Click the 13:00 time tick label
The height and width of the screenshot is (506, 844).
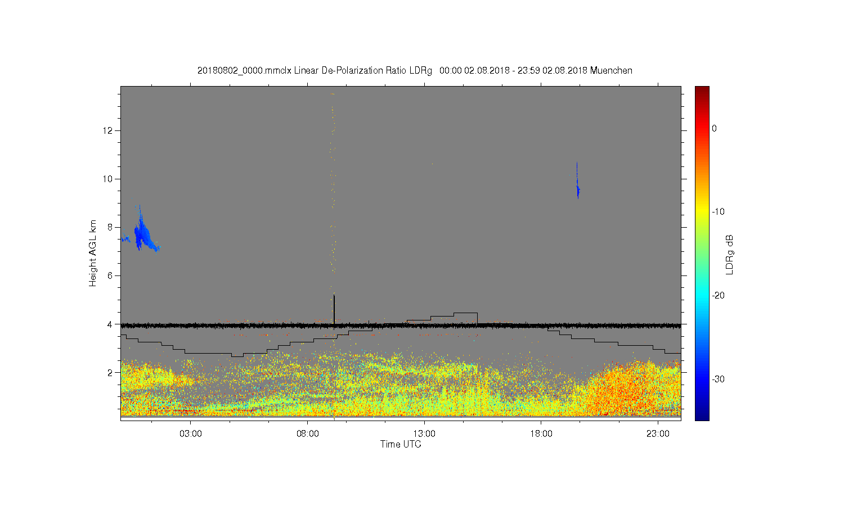click(424, 434)
